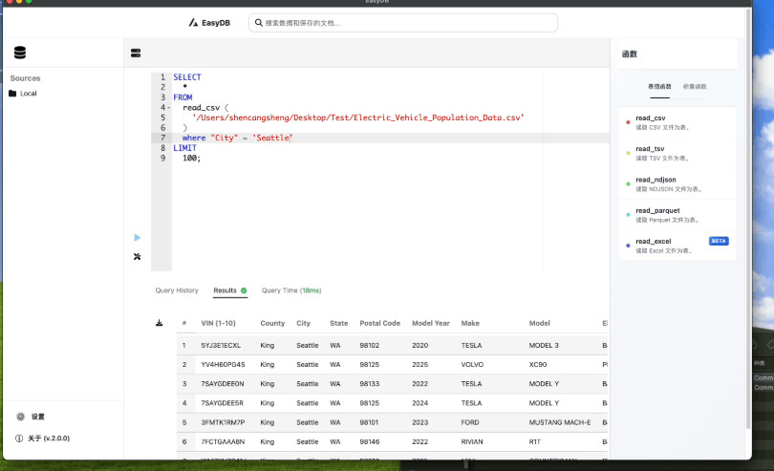Image resolution: width=774 pixels, height=471 pixels.
Task: Switch to the scalar functions tab (标量函数)
Action: coord(695,87)
